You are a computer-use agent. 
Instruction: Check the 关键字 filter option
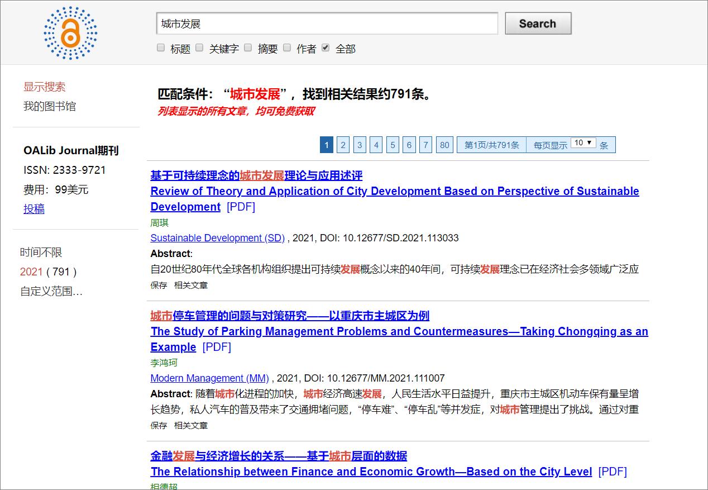point(199,47)
